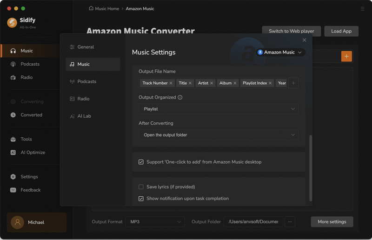372x240 pixels.
Task: Remove the Track Number tag
Action: click(x=171, y=83)
